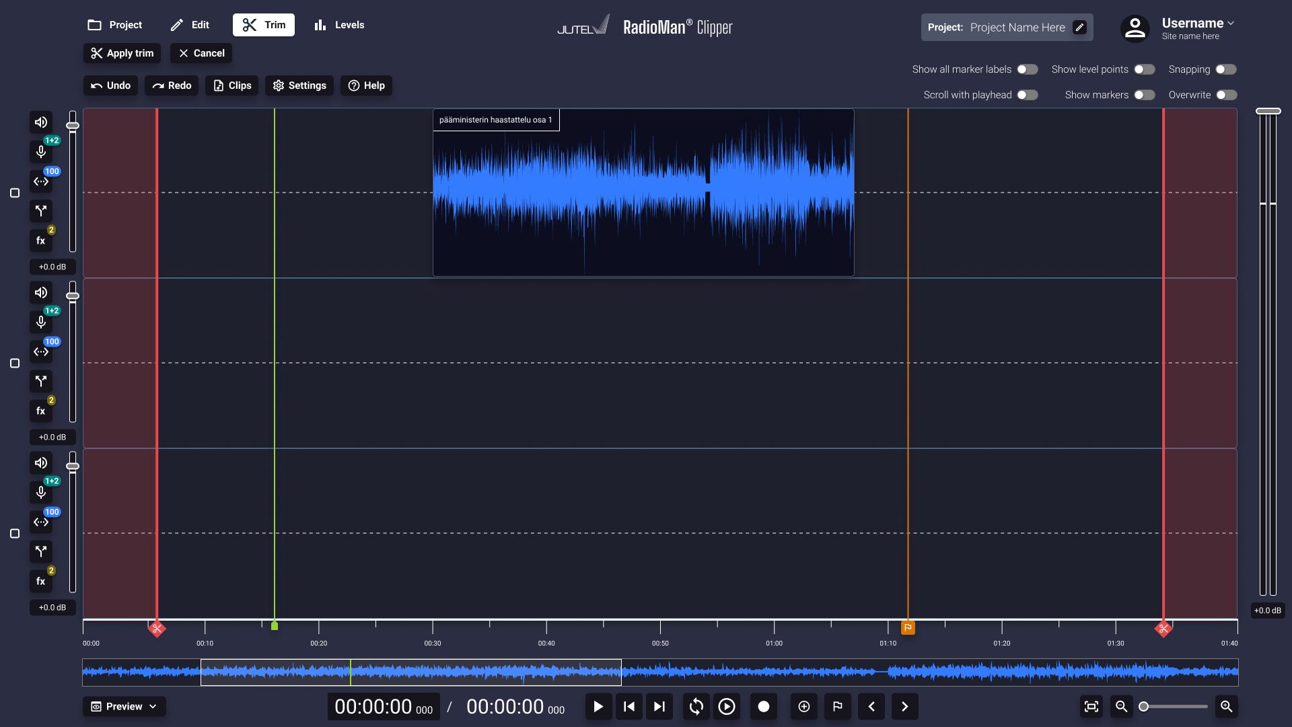Click the third track volume fader handle

[73, 466]
